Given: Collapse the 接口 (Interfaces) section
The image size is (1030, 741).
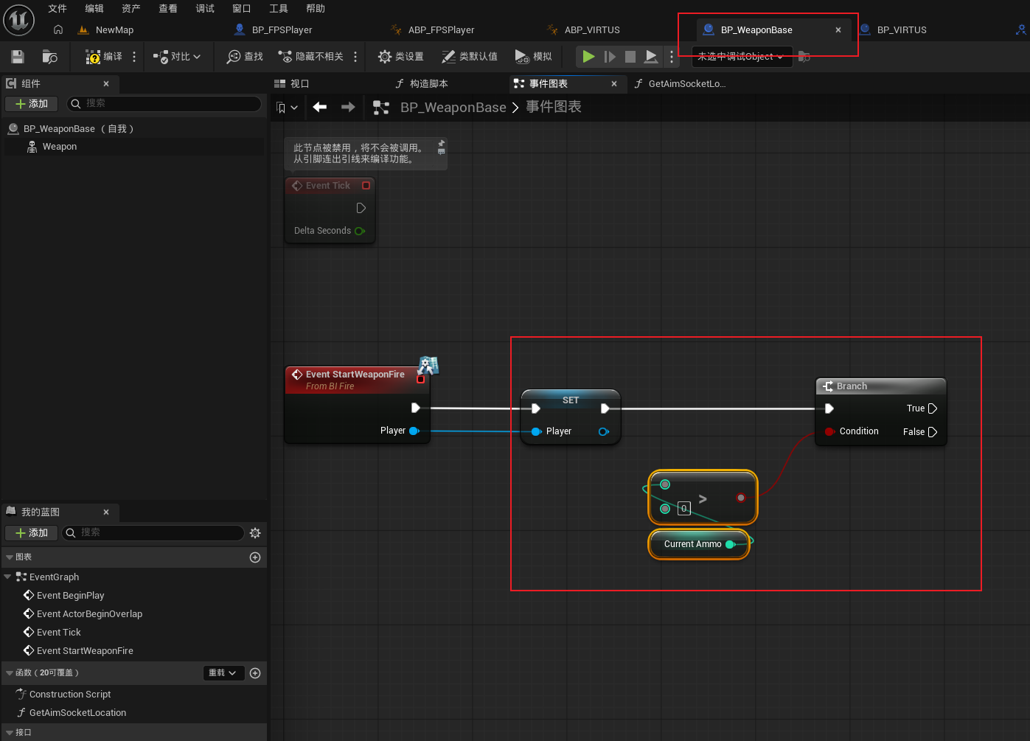Looking at the screenshot, I should (x=10, y=733).
